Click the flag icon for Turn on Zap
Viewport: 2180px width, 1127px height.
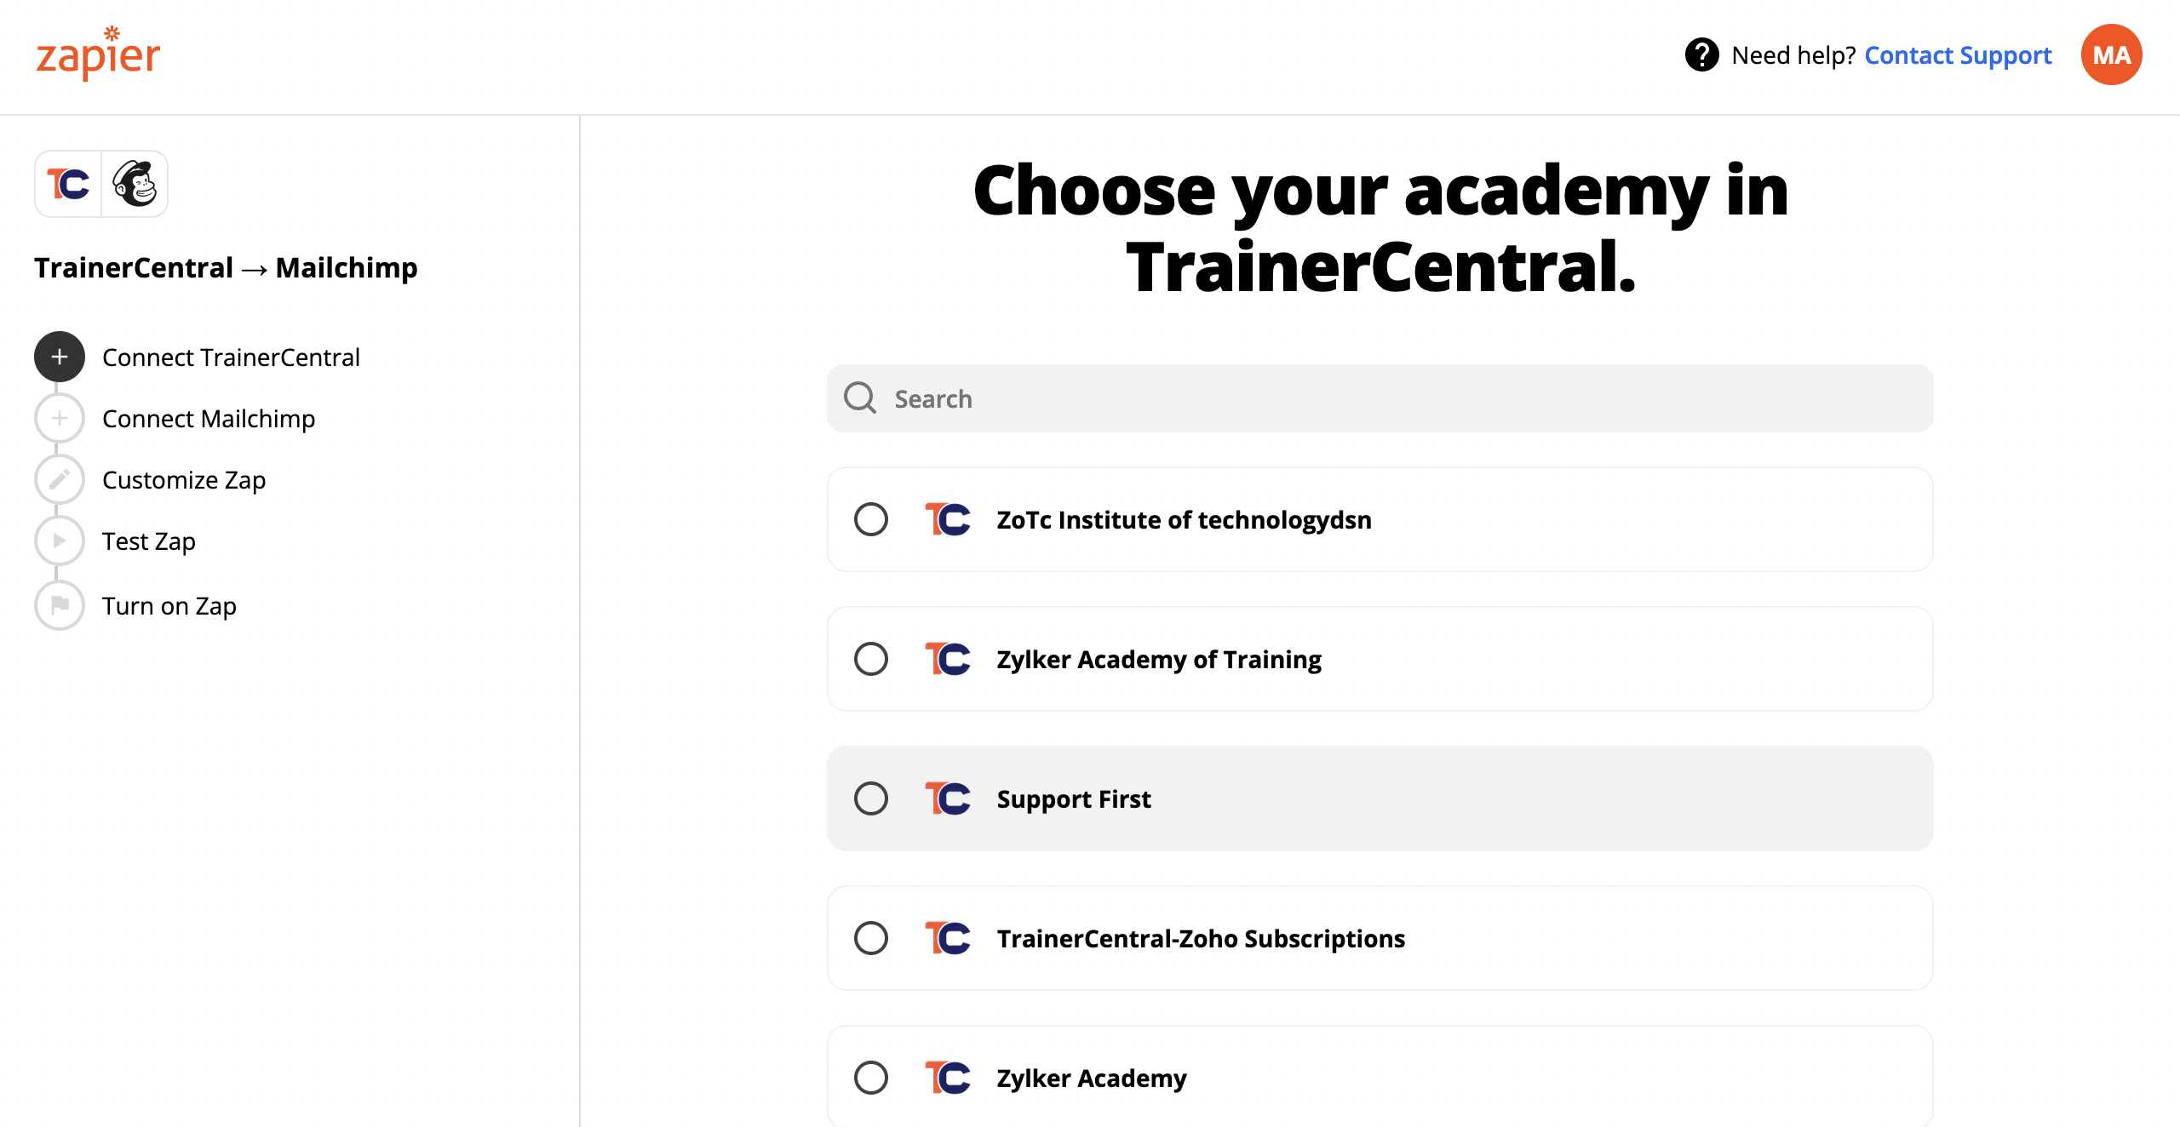coord(60,605)
